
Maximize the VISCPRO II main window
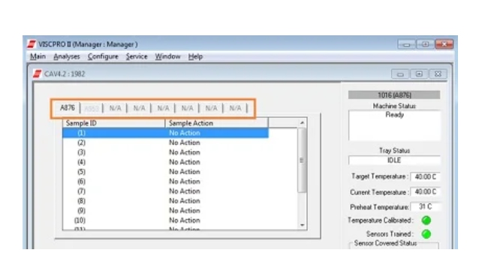pyautogui.click(x=425, y=44)
